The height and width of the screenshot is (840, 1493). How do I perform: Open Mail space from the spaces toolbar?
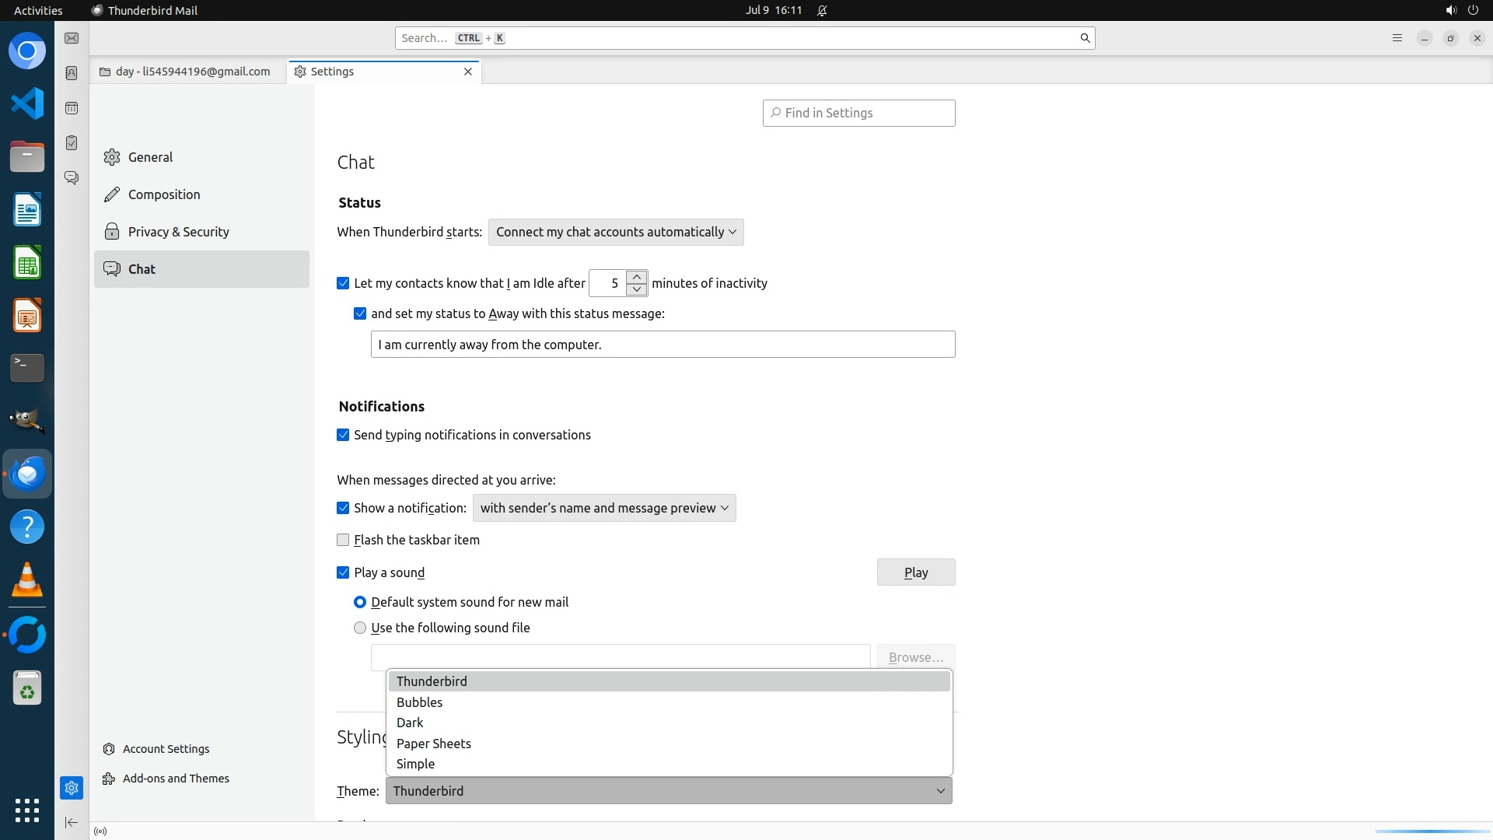(72, 38)
